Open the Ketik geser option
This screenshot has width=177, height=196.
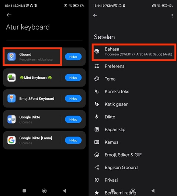[133, 104]
